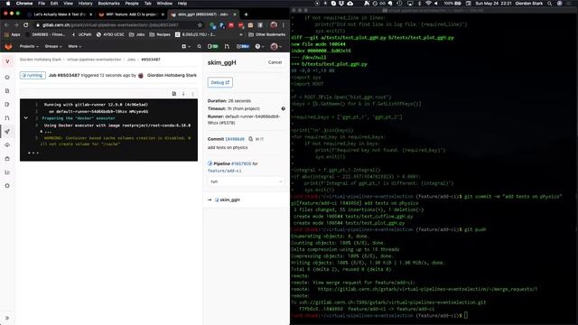Expand the collapsed sidebar chevron at bottom

click(x=7, y=318)
